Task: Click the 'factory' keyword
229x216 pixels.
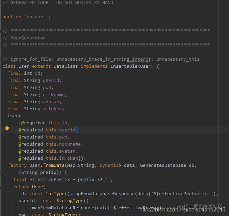Action: pyautogui.click(x=17, y=165)
